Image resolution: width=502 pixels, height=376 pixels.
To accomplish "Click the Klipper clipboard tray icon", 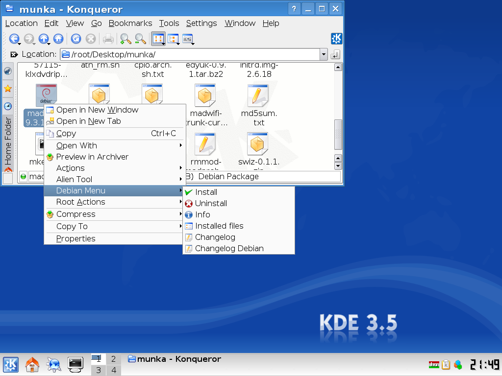I will click(446, 364).
